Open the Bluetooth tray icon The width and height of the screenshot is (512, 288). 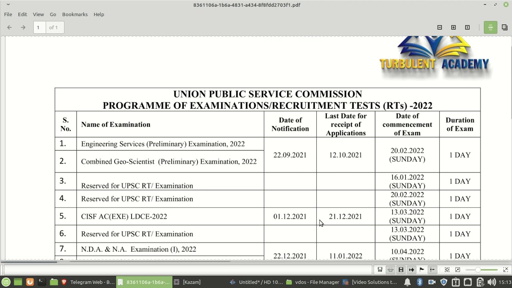coord(420,282)
